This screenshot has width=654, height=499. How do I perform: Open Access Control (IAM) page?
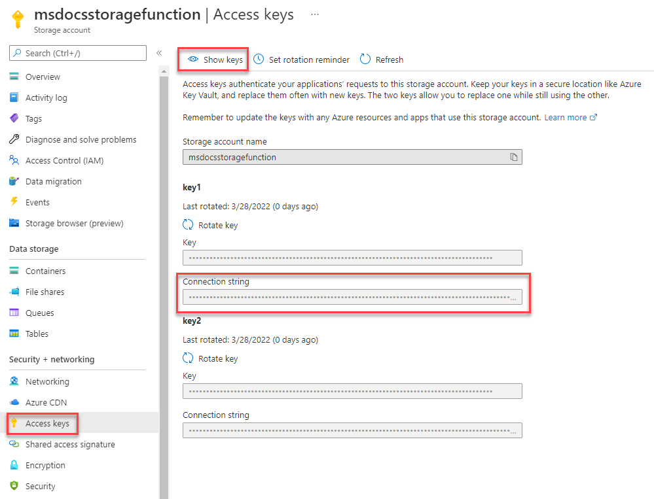pyautogui.click(x=64, y=160)
